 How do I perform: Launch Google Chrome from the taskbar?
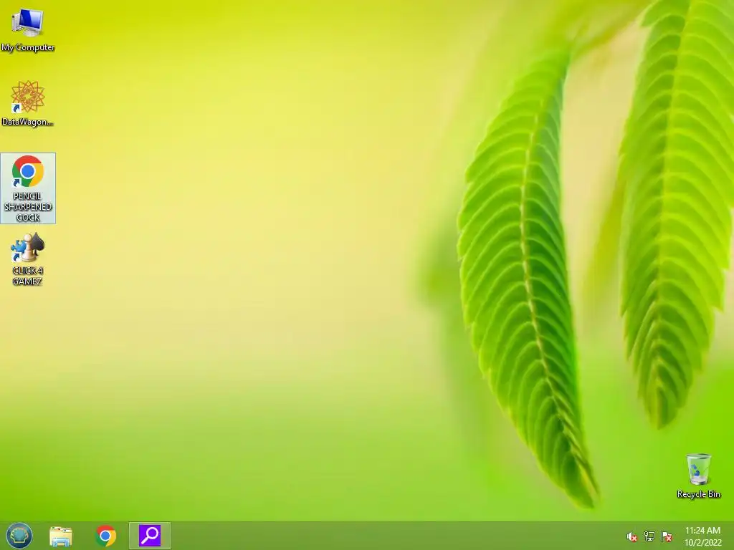[106, 536]
